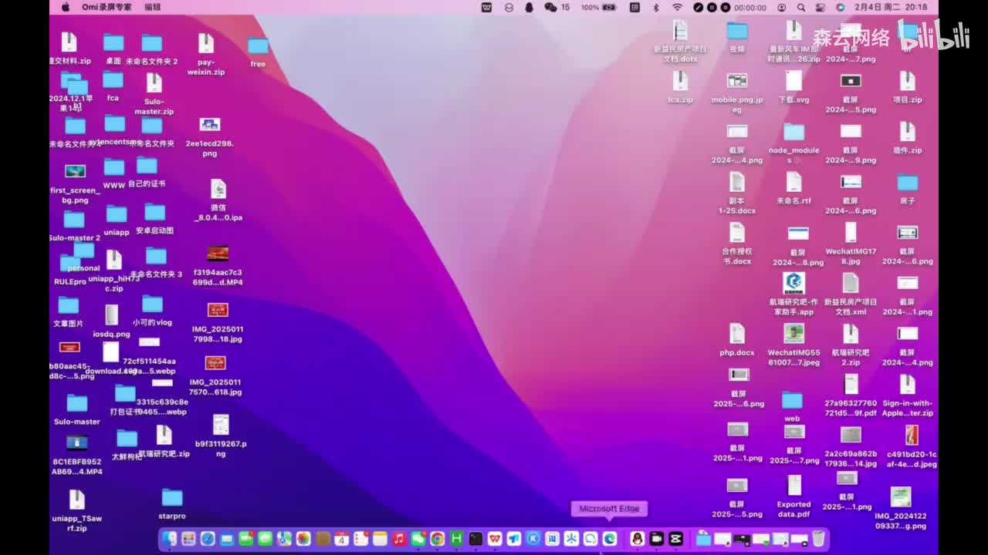988x555 pixels.
Task: Select the pay-weixin.zip file
Action: point(205,55)
